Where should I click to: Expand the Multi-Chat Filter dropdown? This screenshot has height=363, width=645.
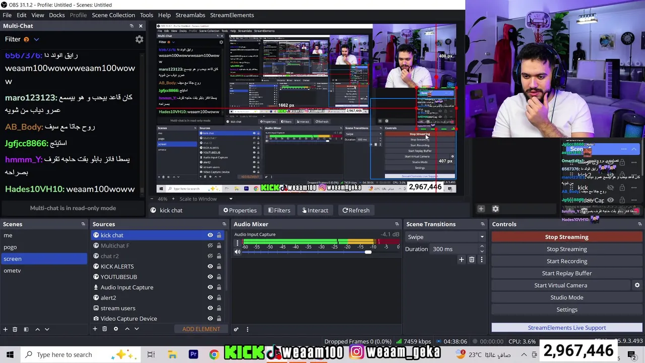36,39
